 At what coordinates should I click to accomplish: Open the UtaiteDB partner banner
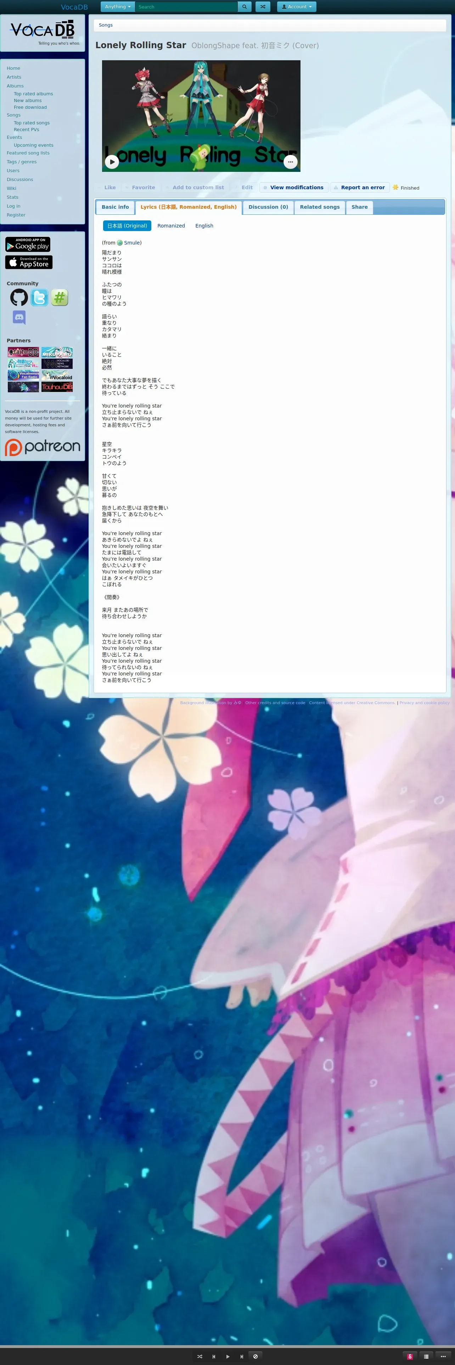pyautogui.click(x=23, y=352)
